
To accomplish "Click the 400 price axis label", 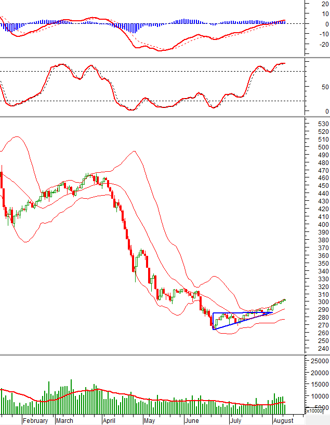I will click(323, 225).
